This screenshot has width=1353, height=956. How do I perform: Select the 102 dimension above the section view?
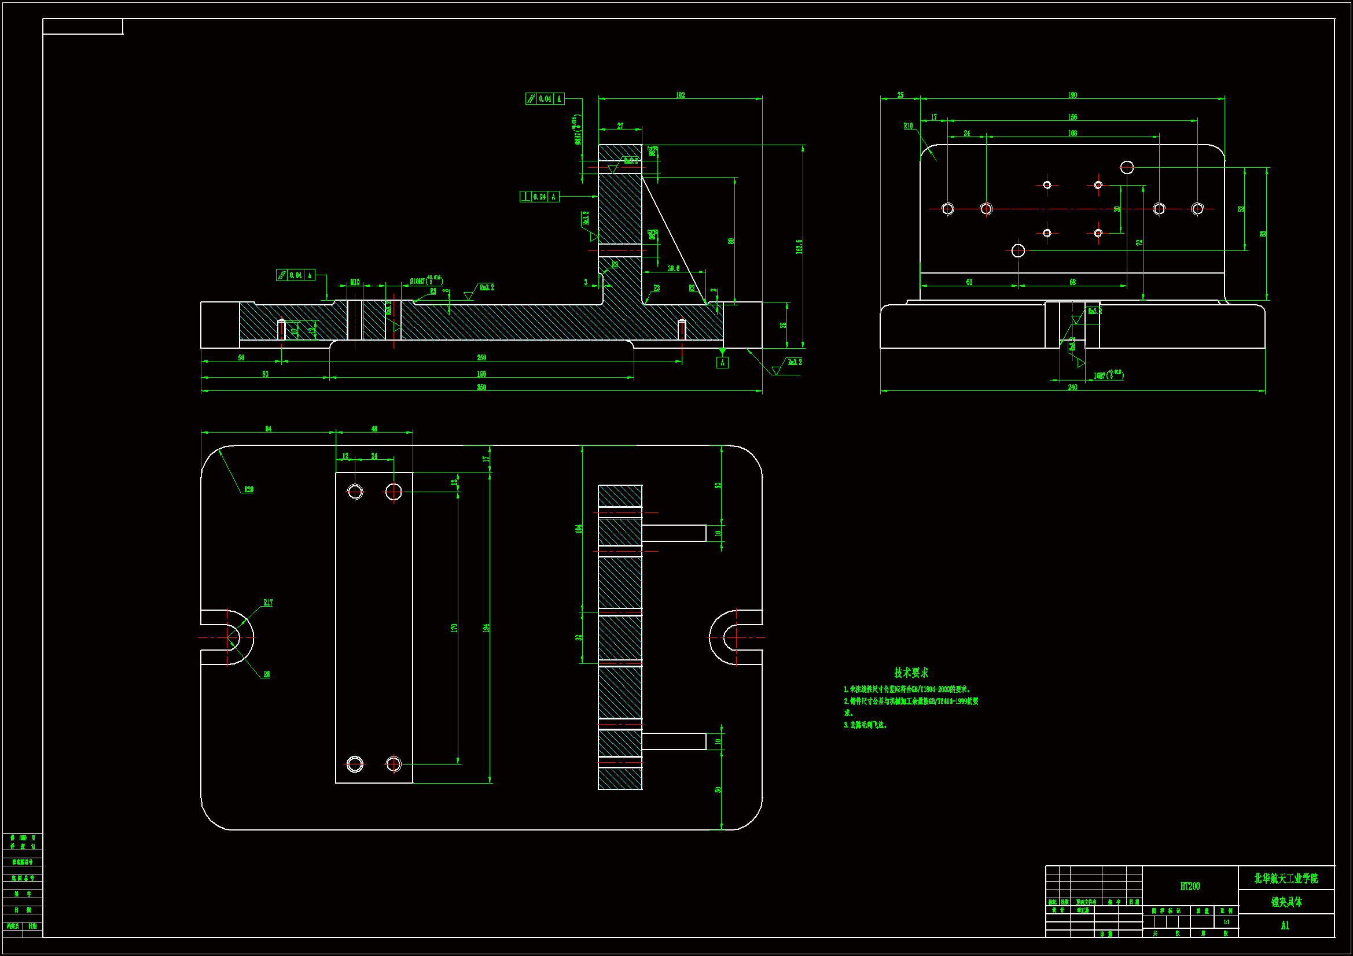pos(680,95)
